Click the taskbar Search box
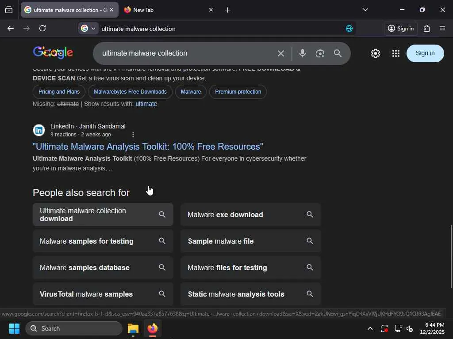The image size is (453, 339). pos(74,328)
